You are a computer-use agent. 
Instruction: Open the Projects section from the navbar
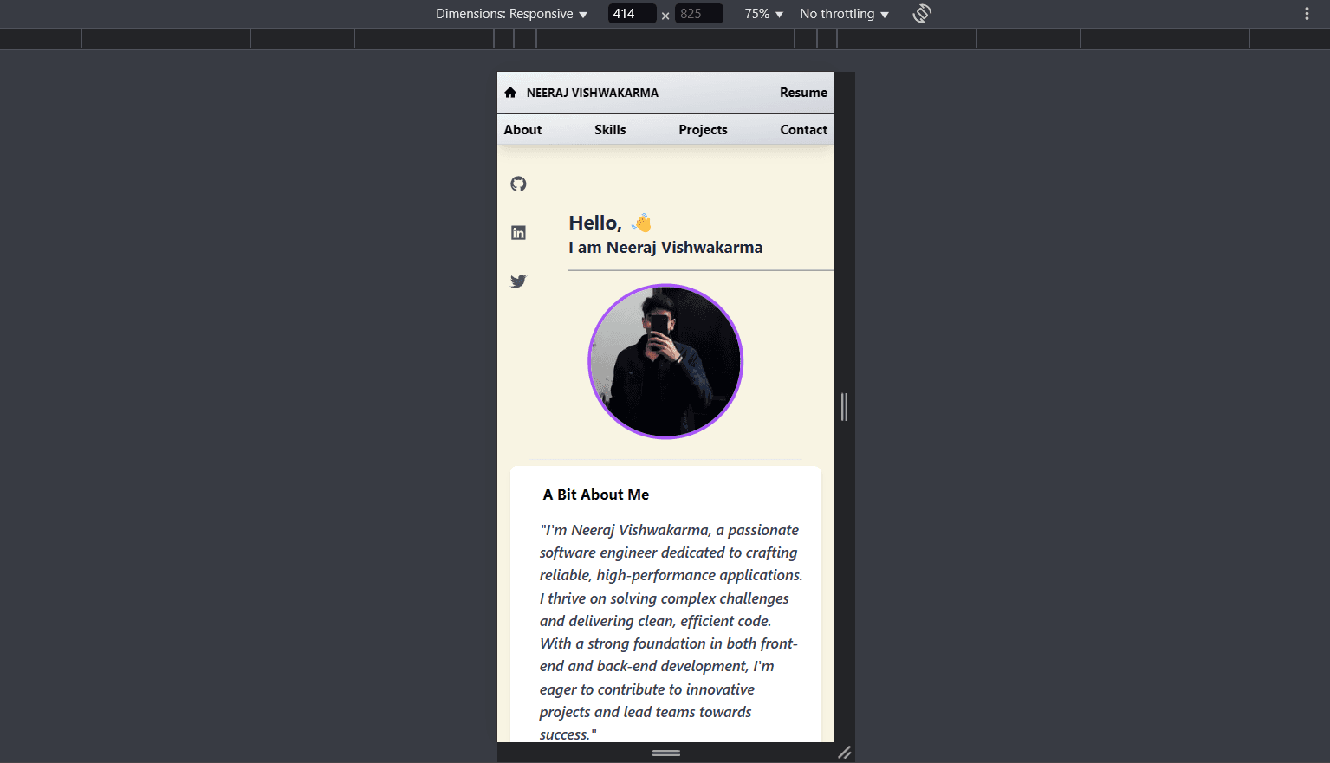[x=703, y=129]
